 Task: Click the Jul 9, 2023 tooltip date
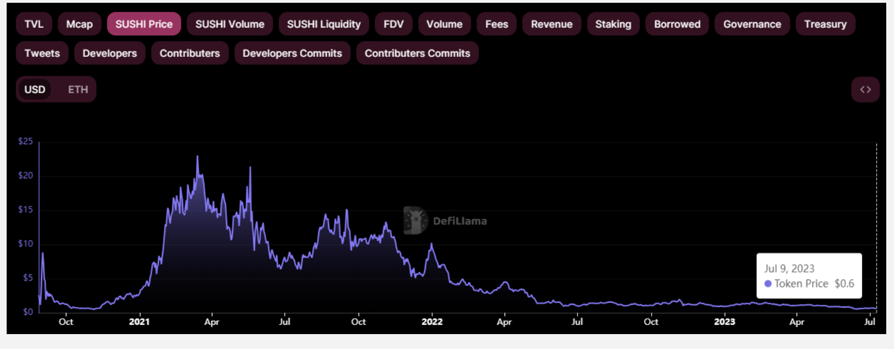[789, 269]
